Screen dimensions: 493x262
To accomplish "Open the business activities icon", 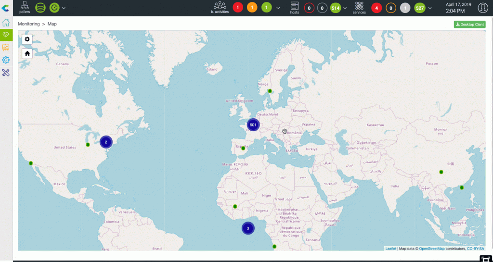I will click(220, 8).
